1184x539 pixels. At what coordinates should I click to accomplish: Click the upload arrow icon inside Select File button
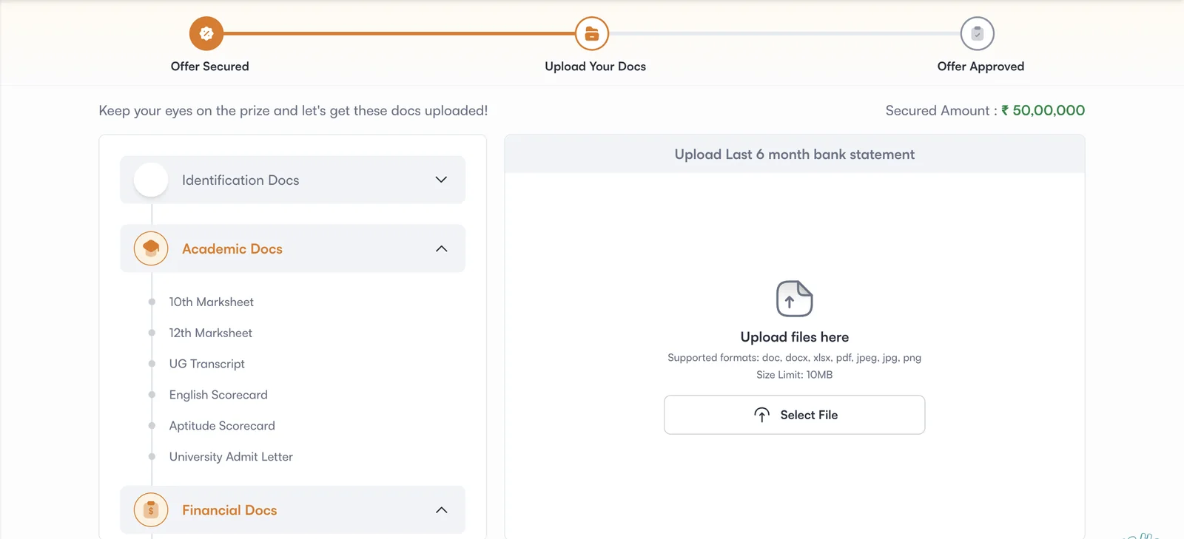(762, 415)
